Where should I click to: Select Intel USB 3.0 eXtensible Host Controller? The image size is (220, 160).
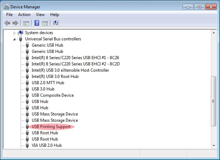click(70, 70)
